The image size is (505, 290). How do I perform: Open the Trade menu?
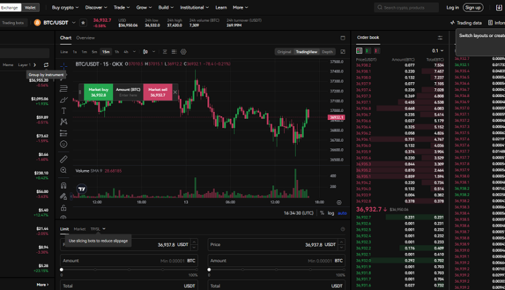pyautogui.click(x=121, y=7)
